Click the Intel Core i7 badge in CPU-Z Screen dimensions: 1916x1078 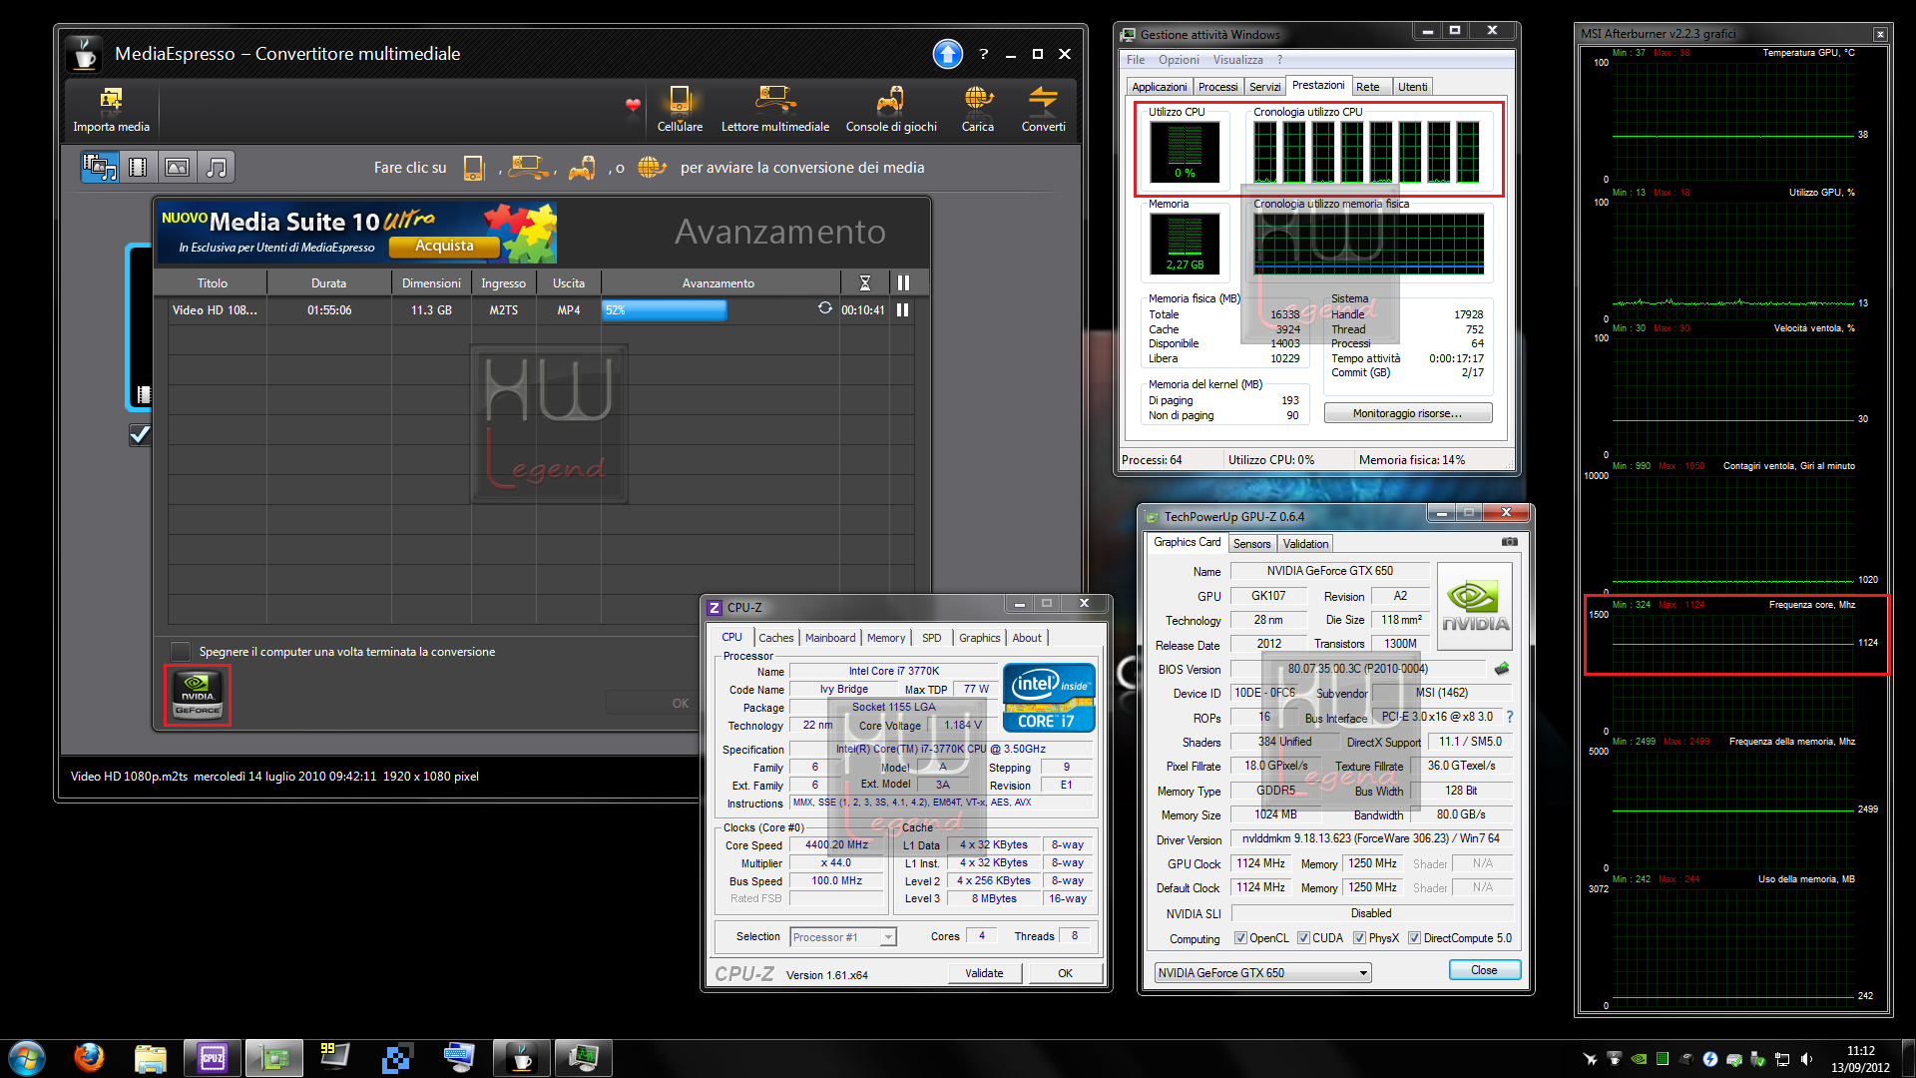pyautogui.click(x=1049, y=698)
